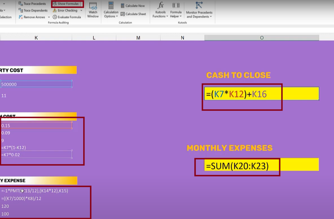This screenshot has width=334, height=219.
Task: Click the CASH TO CLOSE heading
Action: (x=238, y=75)
